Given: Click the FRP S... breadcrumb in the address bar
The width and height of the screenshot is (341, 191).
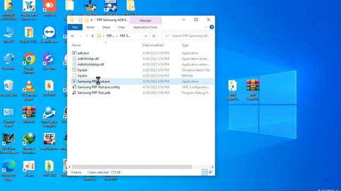Looking at the screenshot, I should tap(125, 36).
